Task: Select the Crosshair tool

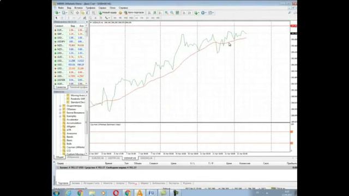Action: (62, 18)
